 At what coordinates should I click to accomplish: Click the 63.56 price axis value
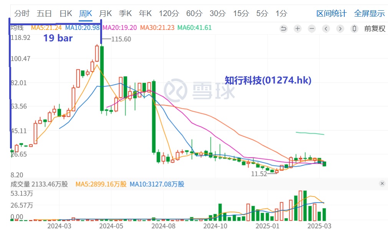[19, 106]
